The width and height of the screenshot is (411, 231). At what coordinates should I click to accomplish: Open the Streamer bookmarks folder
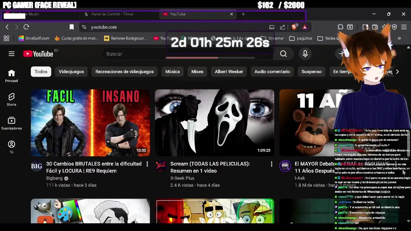(x=272, y=38)
